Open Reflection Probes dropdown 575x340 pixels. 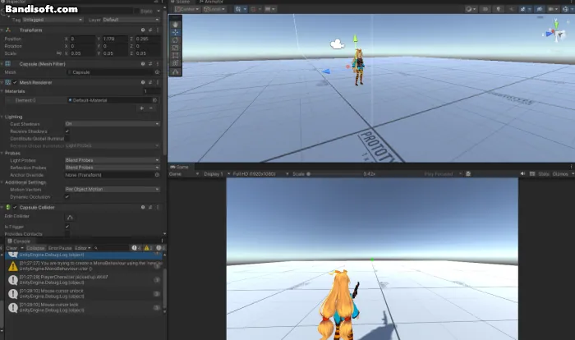pyautogui.click(x=113, y=168)
